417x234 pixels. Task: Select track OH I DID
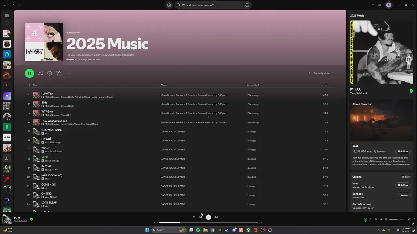pyautogui.click(x=47, y=194)
